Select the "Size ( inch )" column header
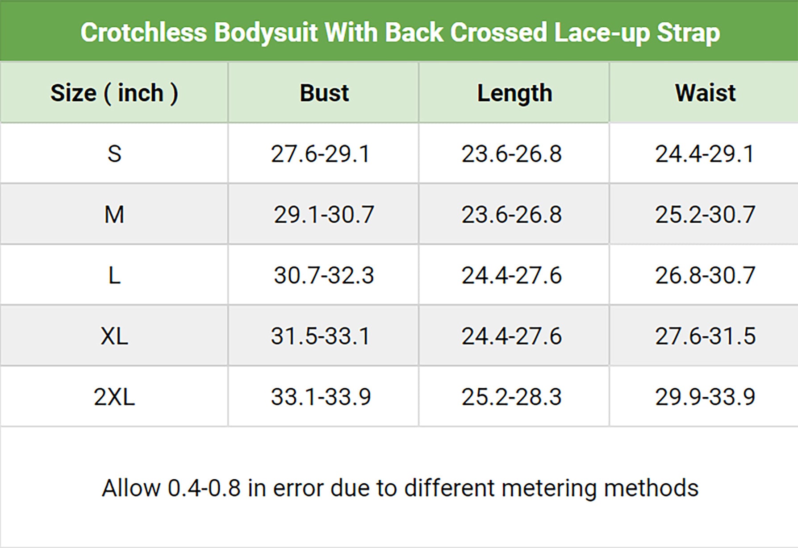 pyautogui.click(x=114, y=93)
